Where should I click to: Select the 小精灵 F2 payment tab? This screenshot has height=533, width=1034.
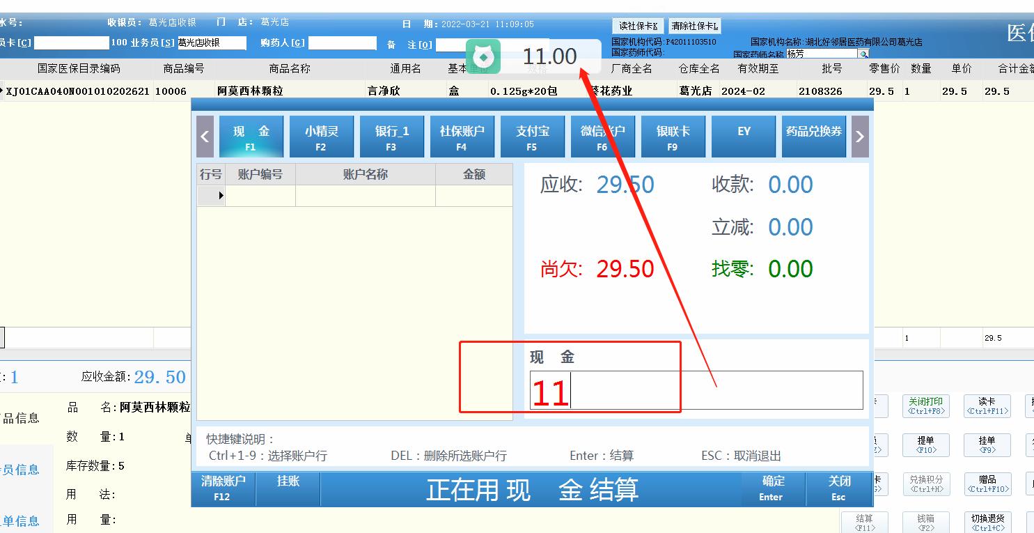click(x=321, y=137)
